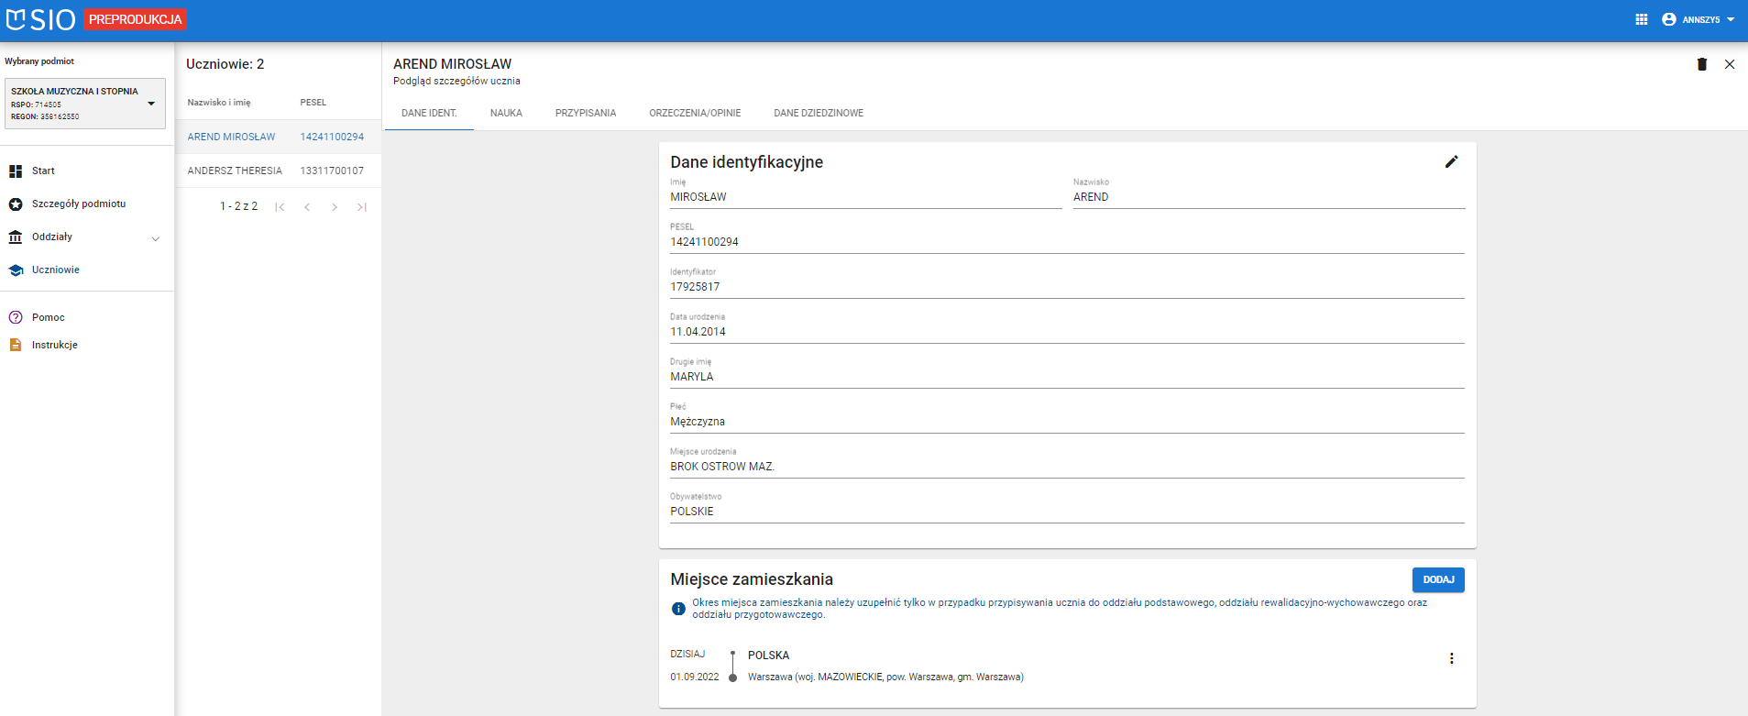Click the trash delete student icon
Viewport: 1748px width, 716px height.
click(1702, 64)
